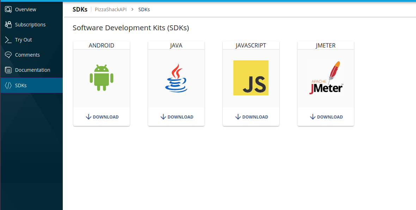Viewport: 416px width, 210px height.
Task: Click the JAVA card title
Action: click(176, 45)
